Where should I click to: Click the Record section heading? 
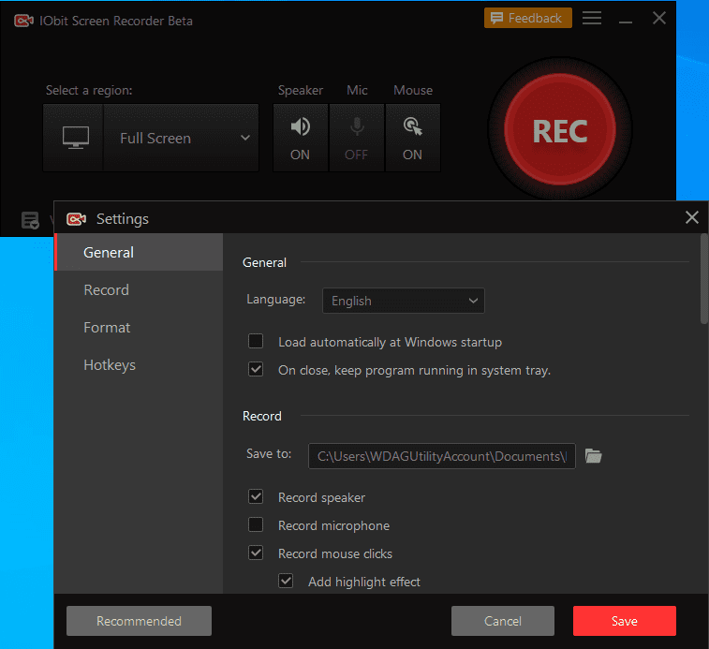pyautogui.click(x=262, y=416)
